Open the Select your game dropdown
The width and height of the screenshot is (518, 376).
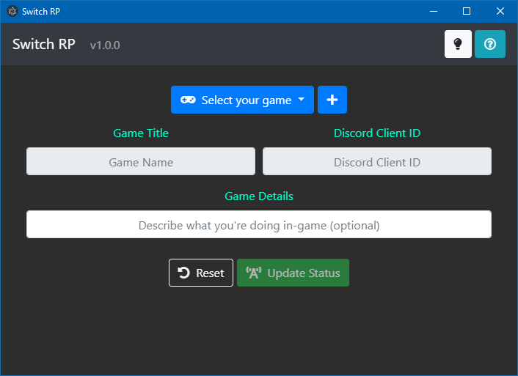[242, 100]
